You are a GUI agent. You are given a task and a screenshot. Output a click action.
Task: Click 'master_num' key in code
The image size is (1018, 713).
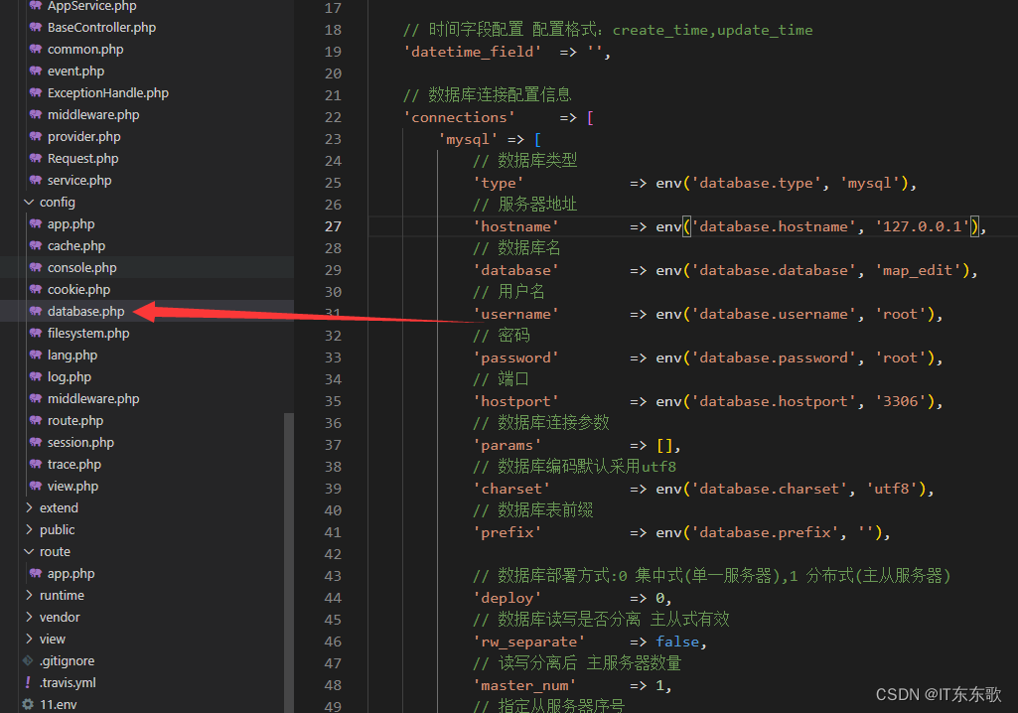524,685
